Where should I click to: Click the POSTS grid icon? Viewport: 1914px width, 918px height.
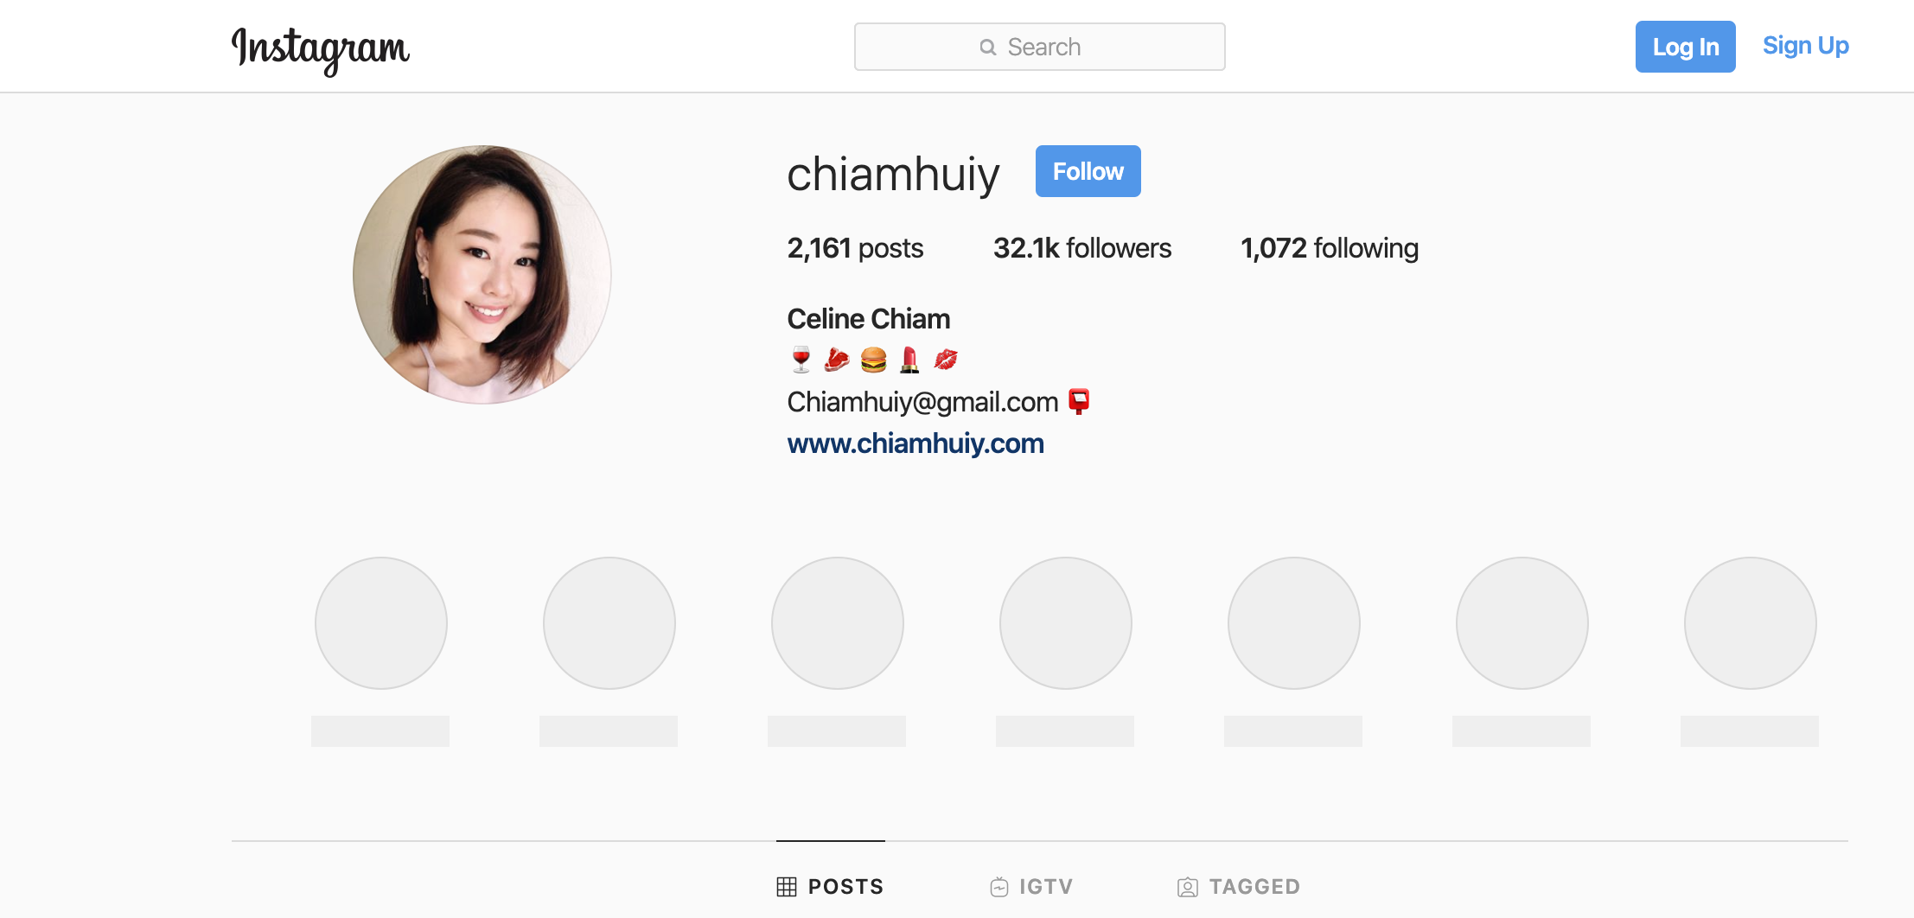(x=787, y=887)
